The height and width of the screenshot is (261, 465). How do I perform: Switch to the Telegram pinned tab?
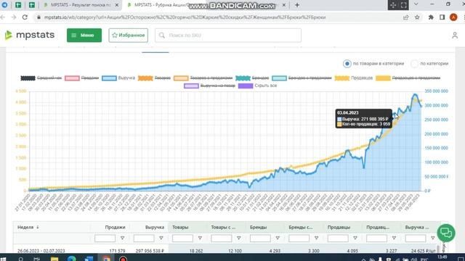coord(5,5)
